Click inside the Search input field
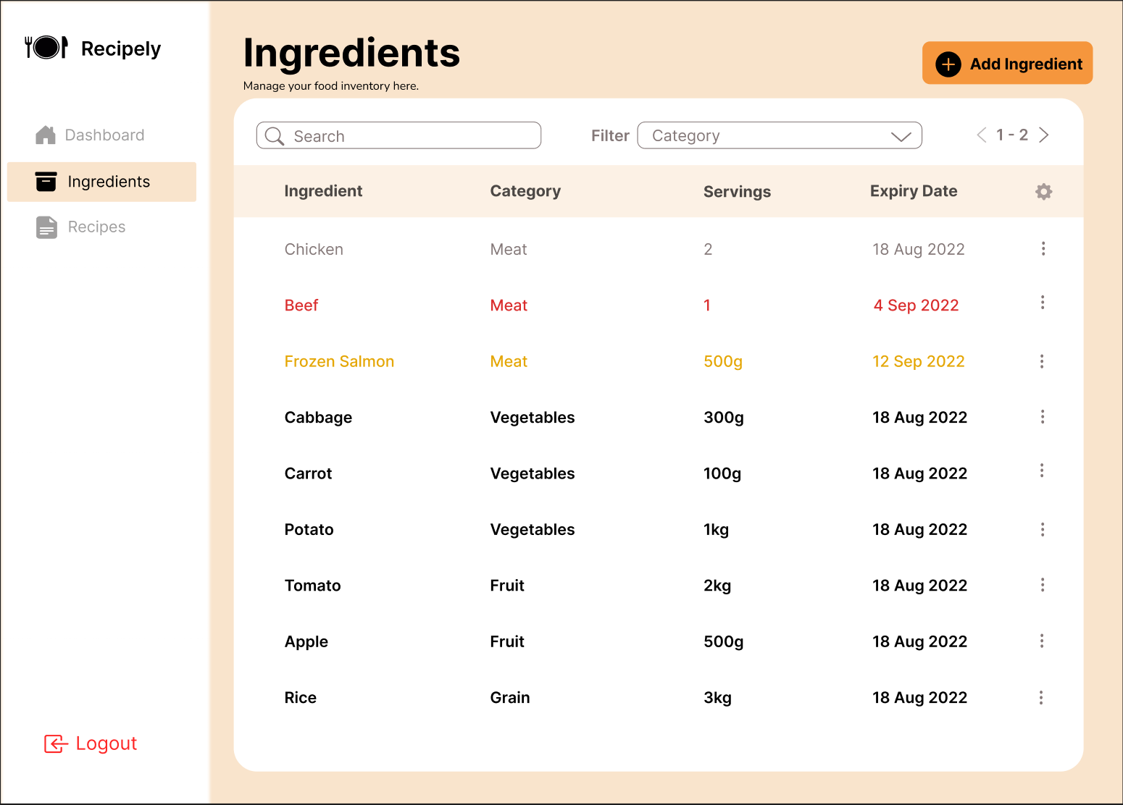Image resolution: width=1123 pixels, height=805 pixels. point(398,135)
